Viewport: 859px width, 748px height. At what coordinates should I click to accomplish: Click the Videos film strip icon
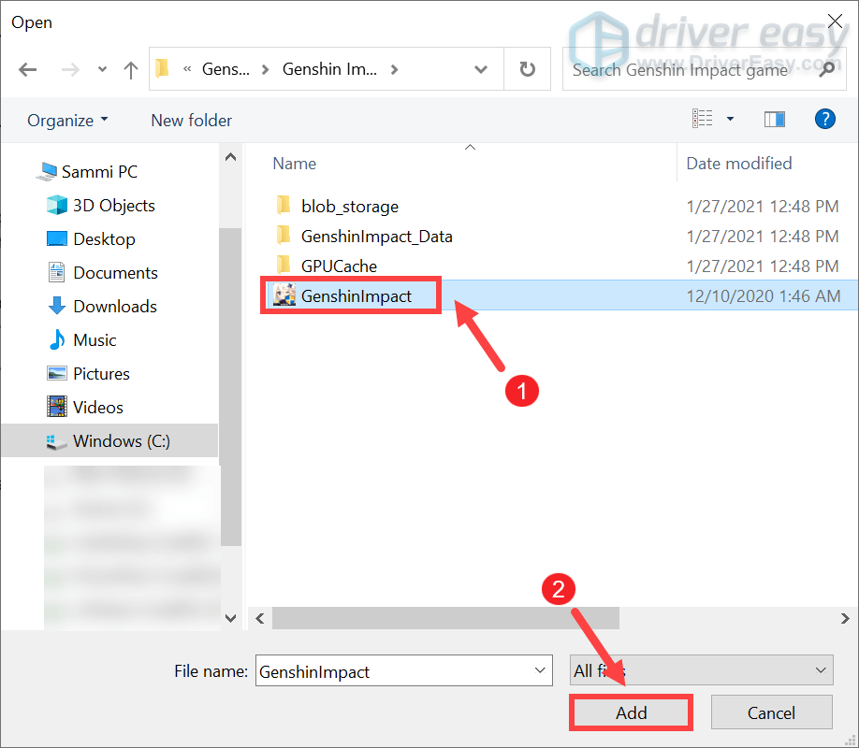(57, 407)
